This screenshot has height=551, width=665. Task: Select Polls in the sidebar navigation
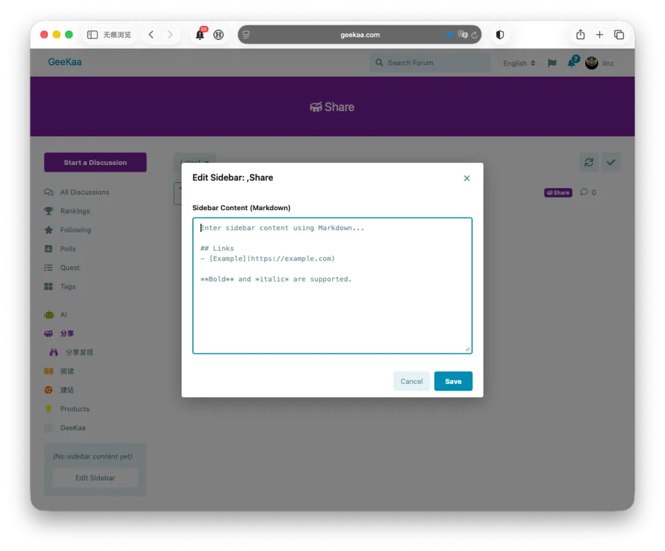tap(68, 249)
